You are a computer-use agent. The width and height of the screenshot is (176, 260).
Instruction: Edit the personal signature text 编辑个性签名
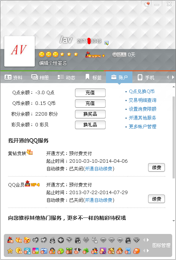pyautogui.click(x=53, y=63)
